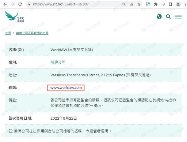Select the Vassileos Theocharous Street address

click(x=101, y=75)
